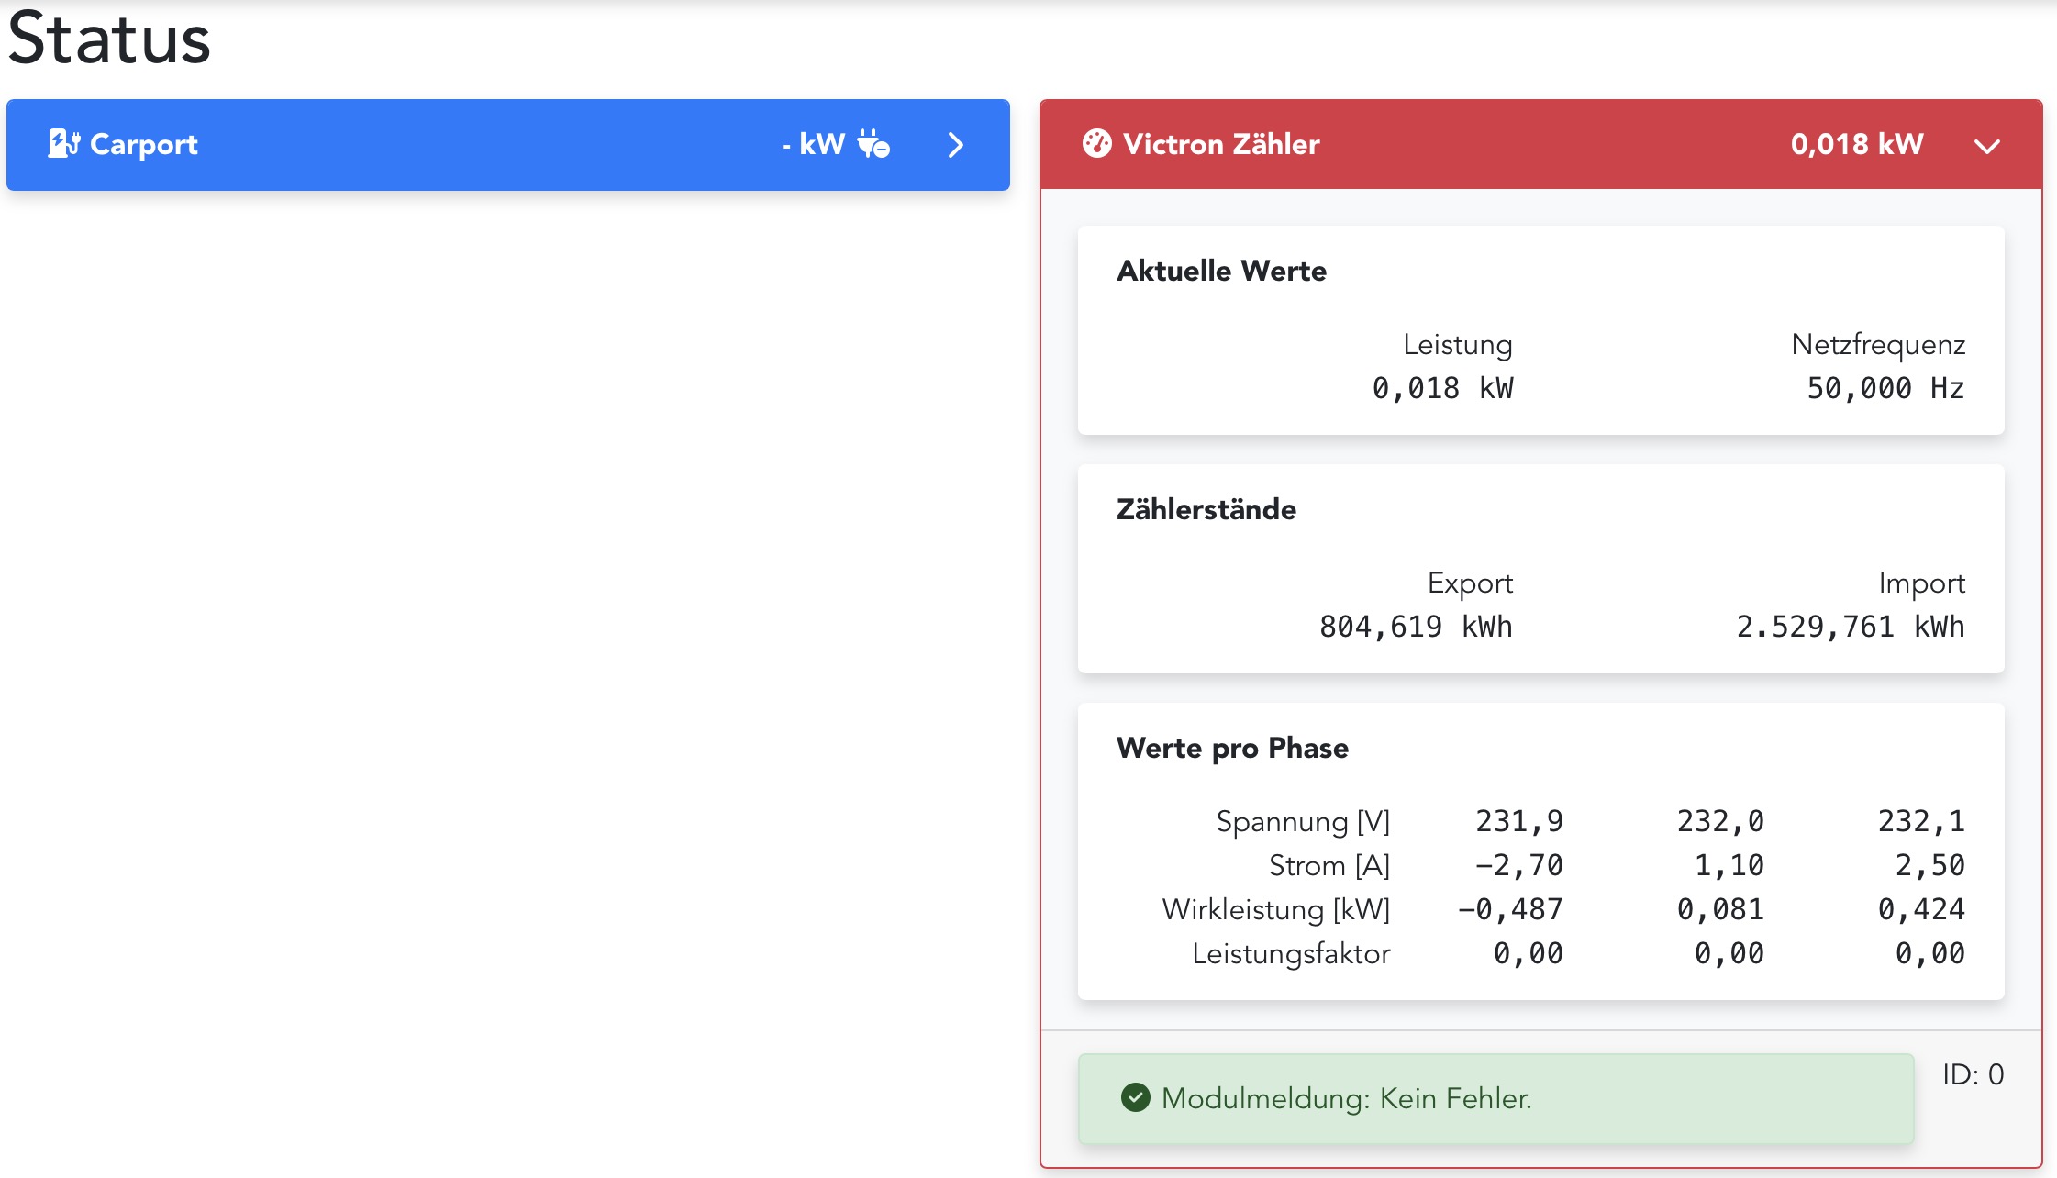Click the unplugged plug status icon
This screenshot has width=2057, height=1178.
click(873, 144)
